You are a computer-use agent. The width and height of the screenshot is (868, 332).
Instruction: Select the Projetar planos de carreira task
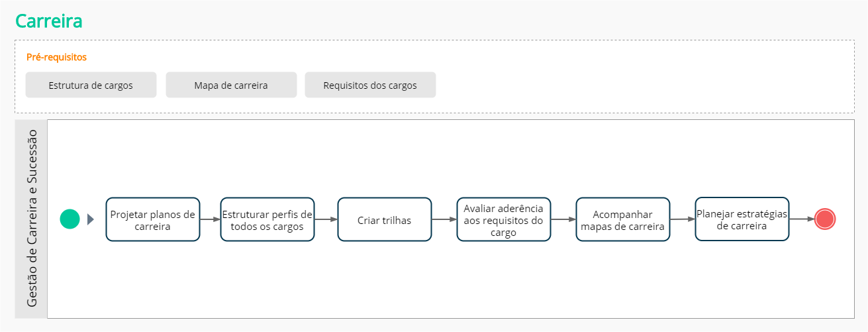[x=153, y=219]
